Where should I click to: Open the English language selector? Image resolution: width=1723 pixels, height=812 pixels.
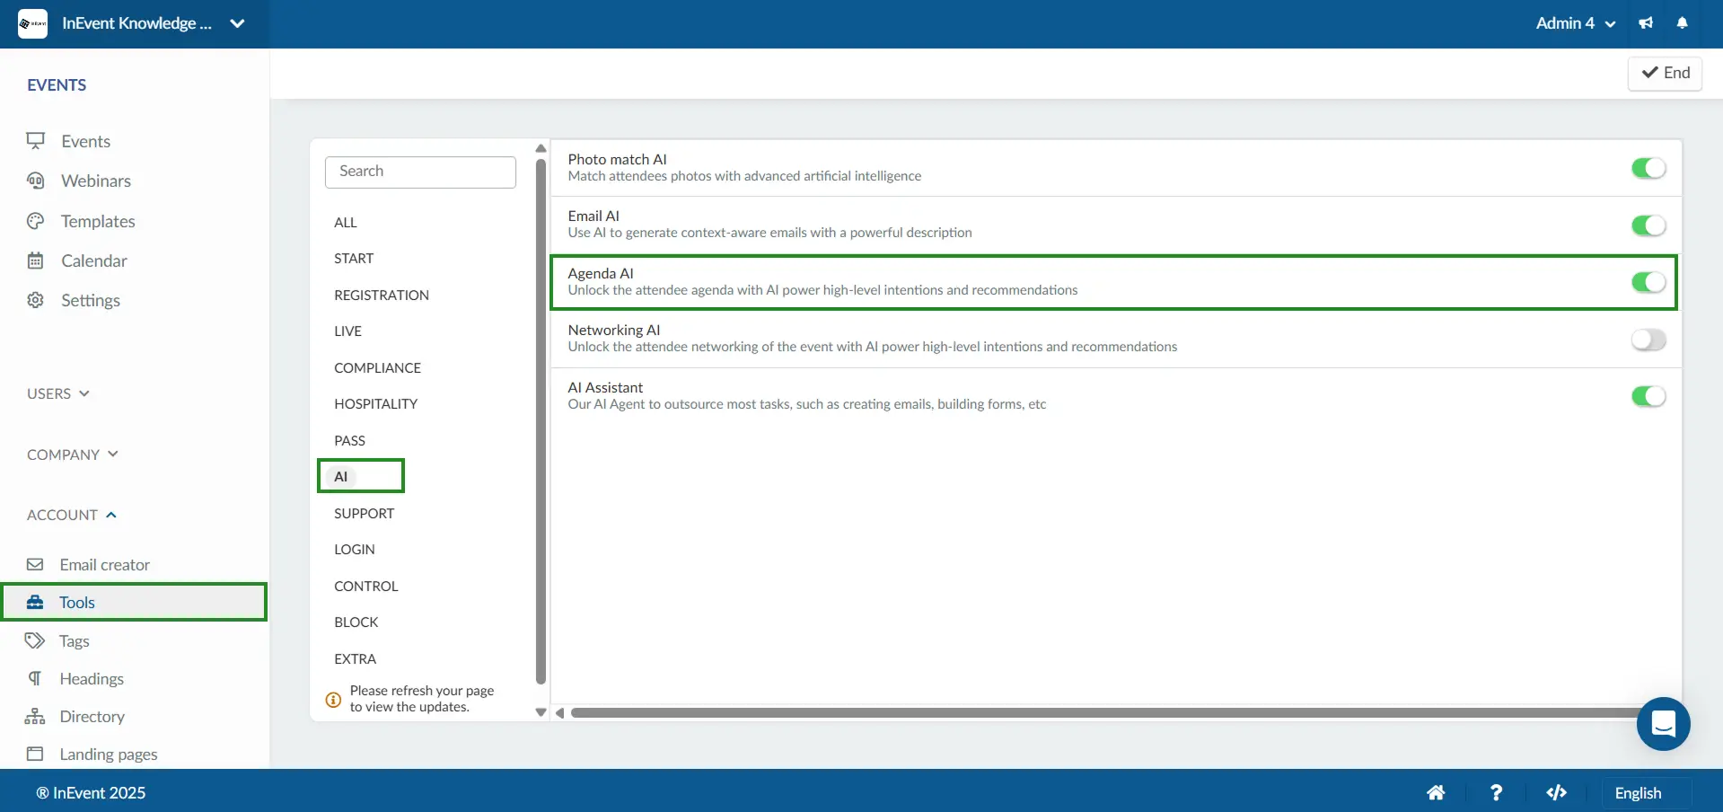1647,793
